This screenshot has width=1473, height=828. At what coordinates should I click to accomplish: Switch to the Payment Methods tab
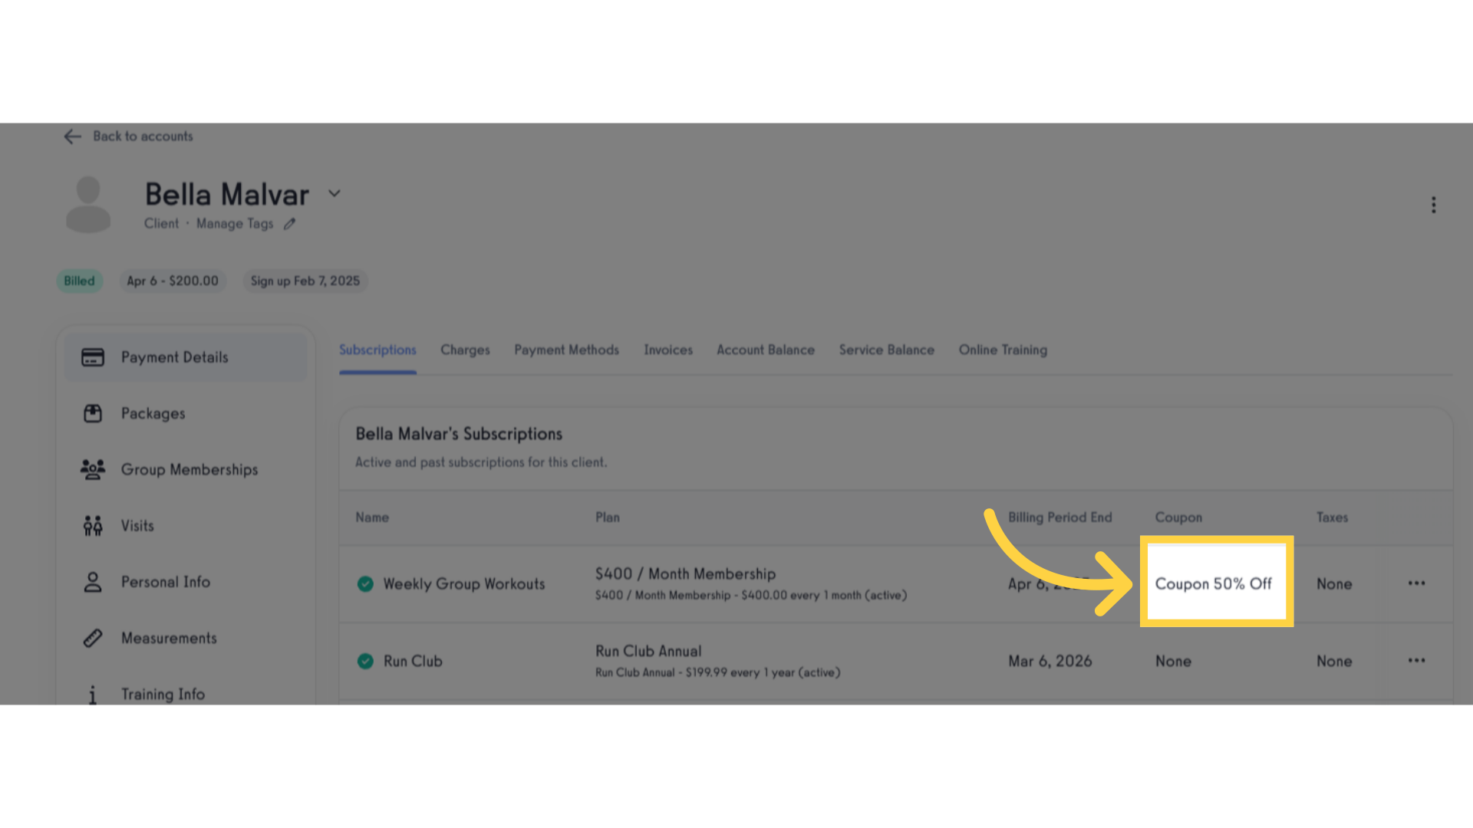coord(566,350)
